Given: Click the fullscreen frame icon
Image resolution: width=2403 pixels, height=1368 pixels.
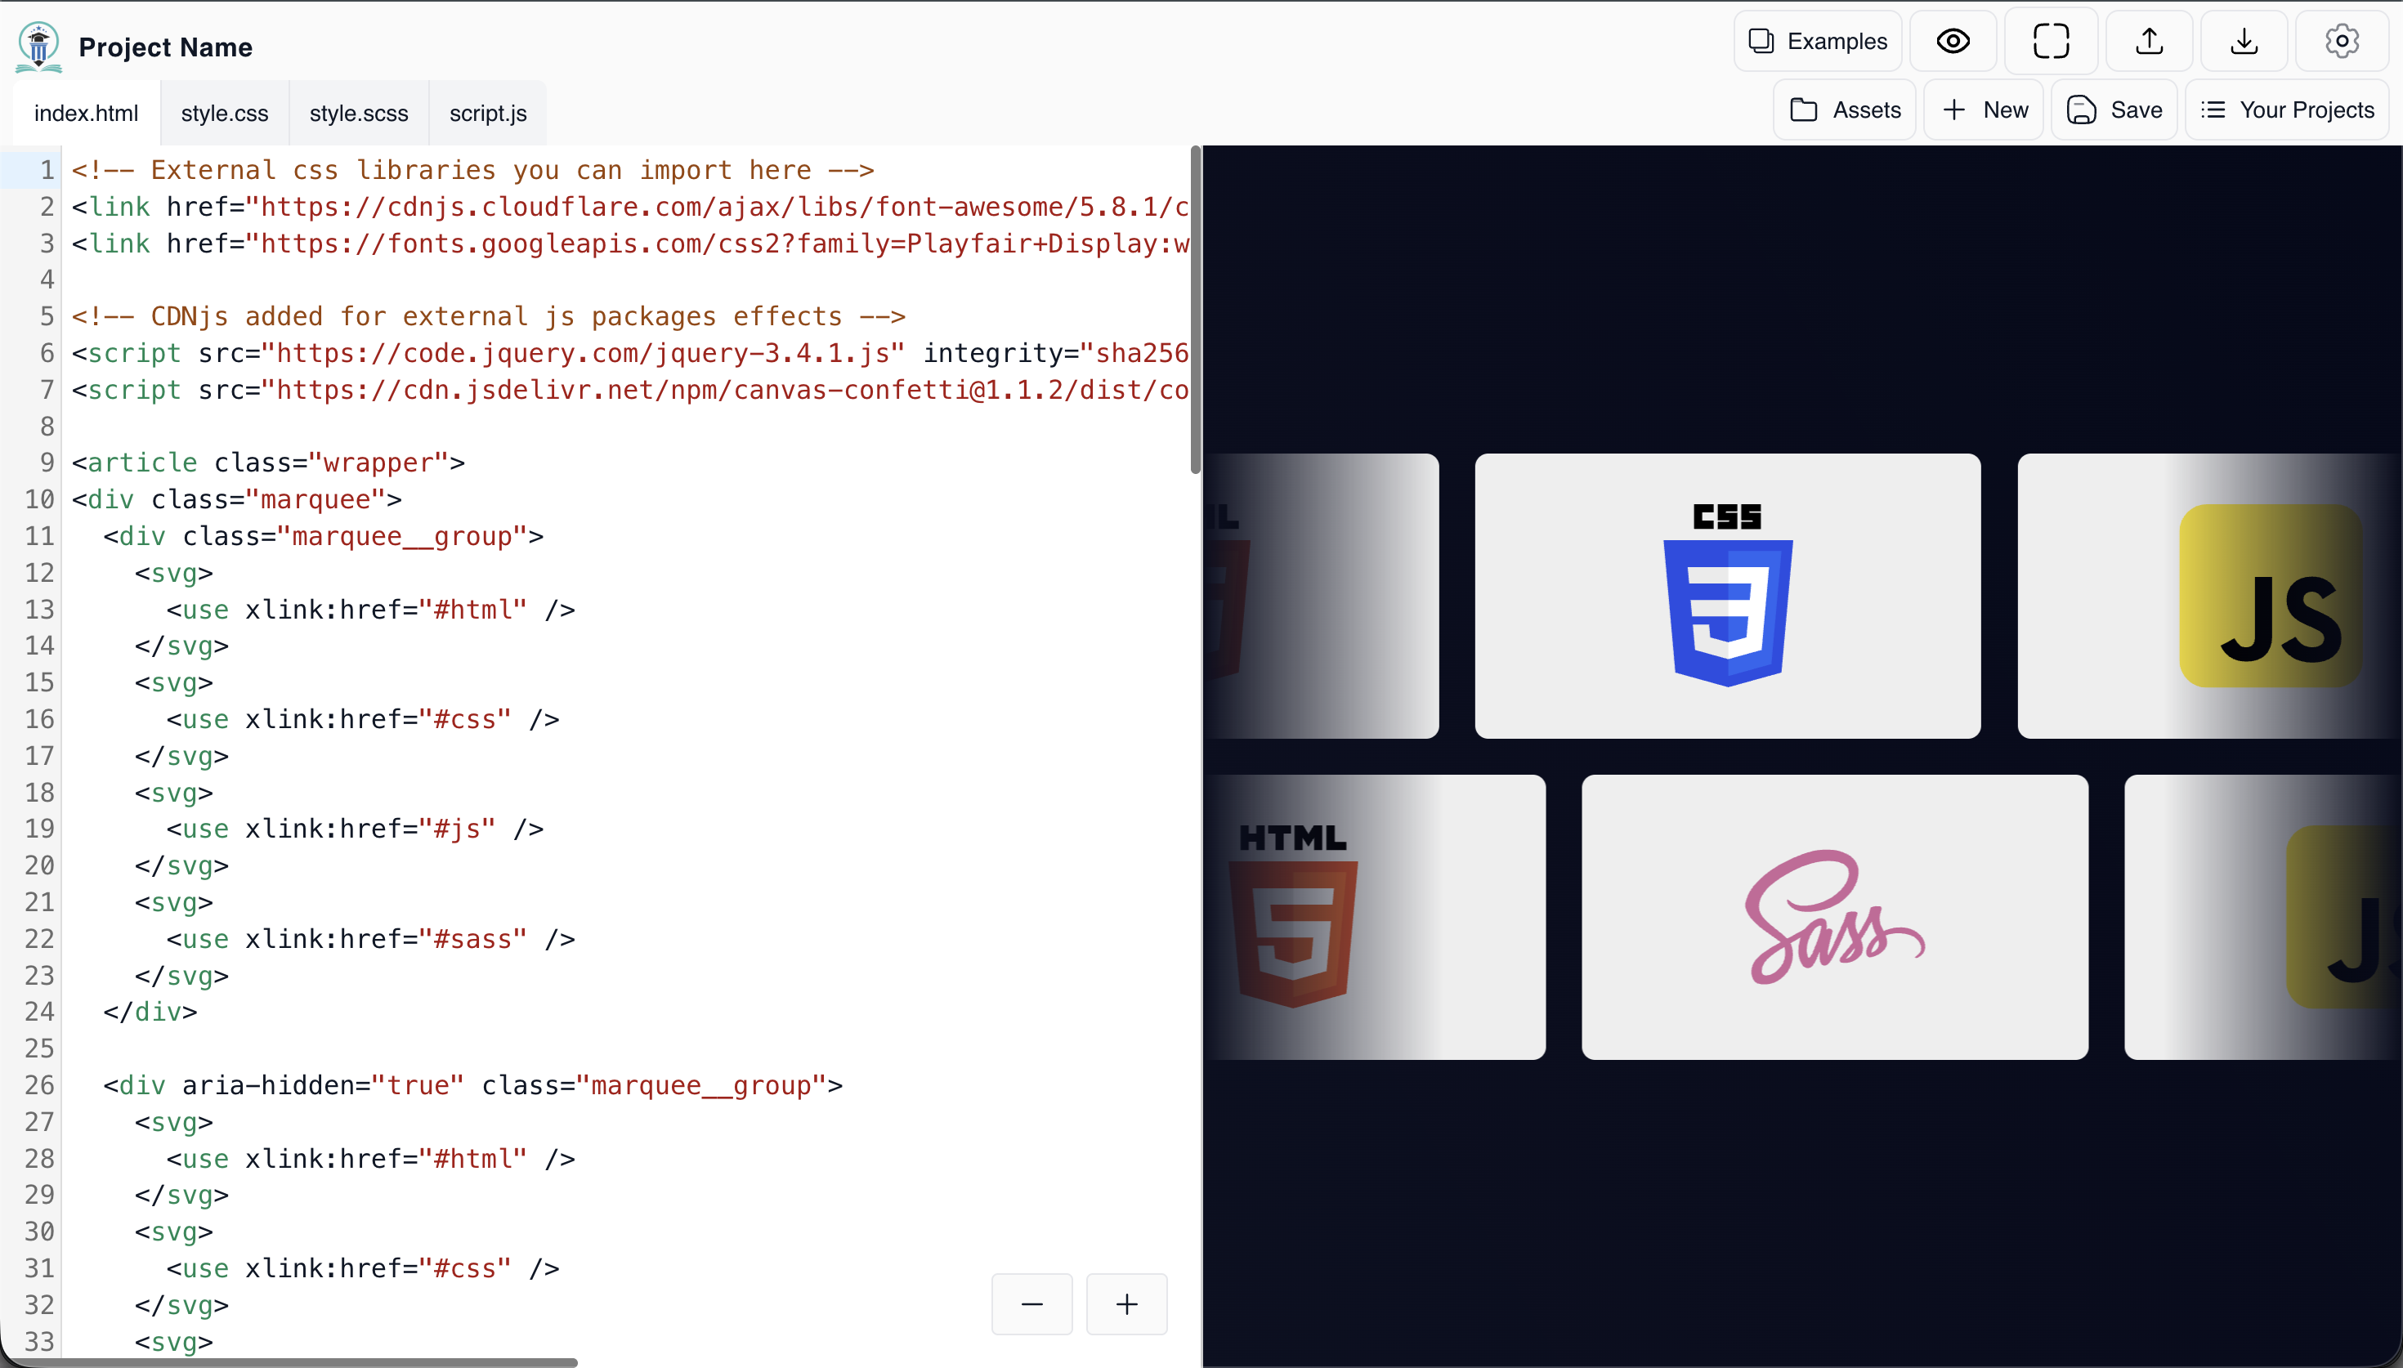Looking at the screenshot, I should [x=2051, y=42].
